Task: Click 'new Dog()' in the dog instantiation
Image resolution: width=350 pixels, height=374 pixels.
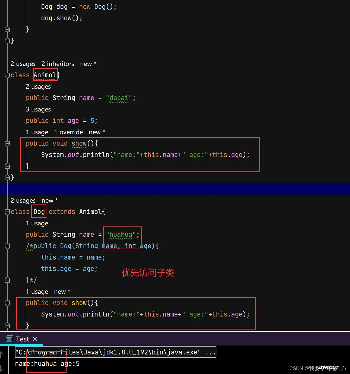Action: [x=96, y=7]
